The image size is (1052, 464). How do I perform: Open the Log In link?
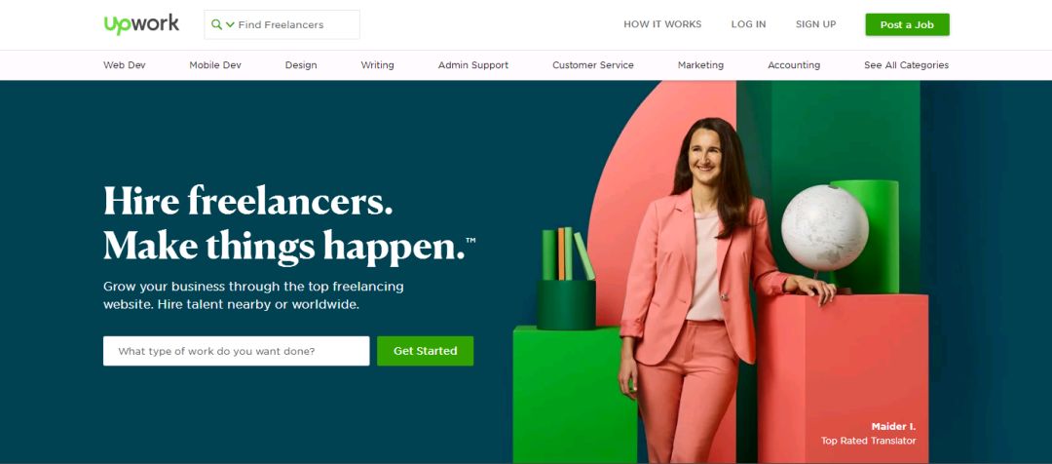click(x=748, y=24)
